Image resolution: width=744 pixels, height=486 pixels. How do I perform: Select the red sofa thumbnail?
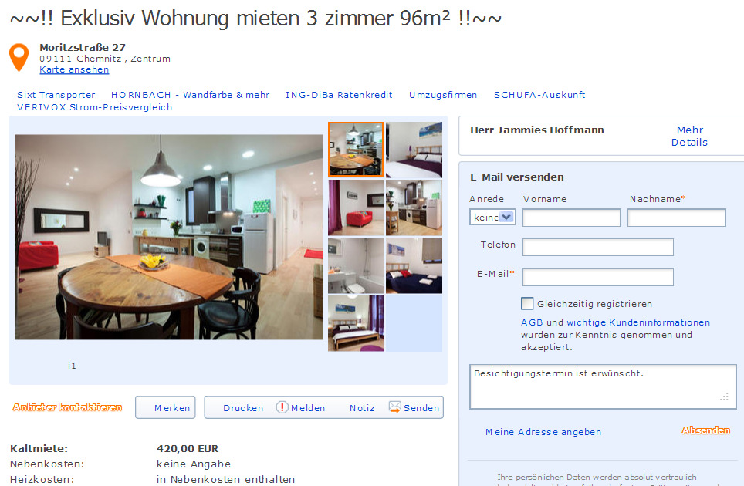(x=356, y=208)
